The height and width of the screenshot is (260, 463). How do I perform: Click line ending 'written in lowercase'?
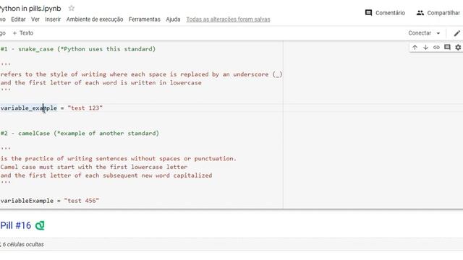pyautogui.click(x=101, y=83)
